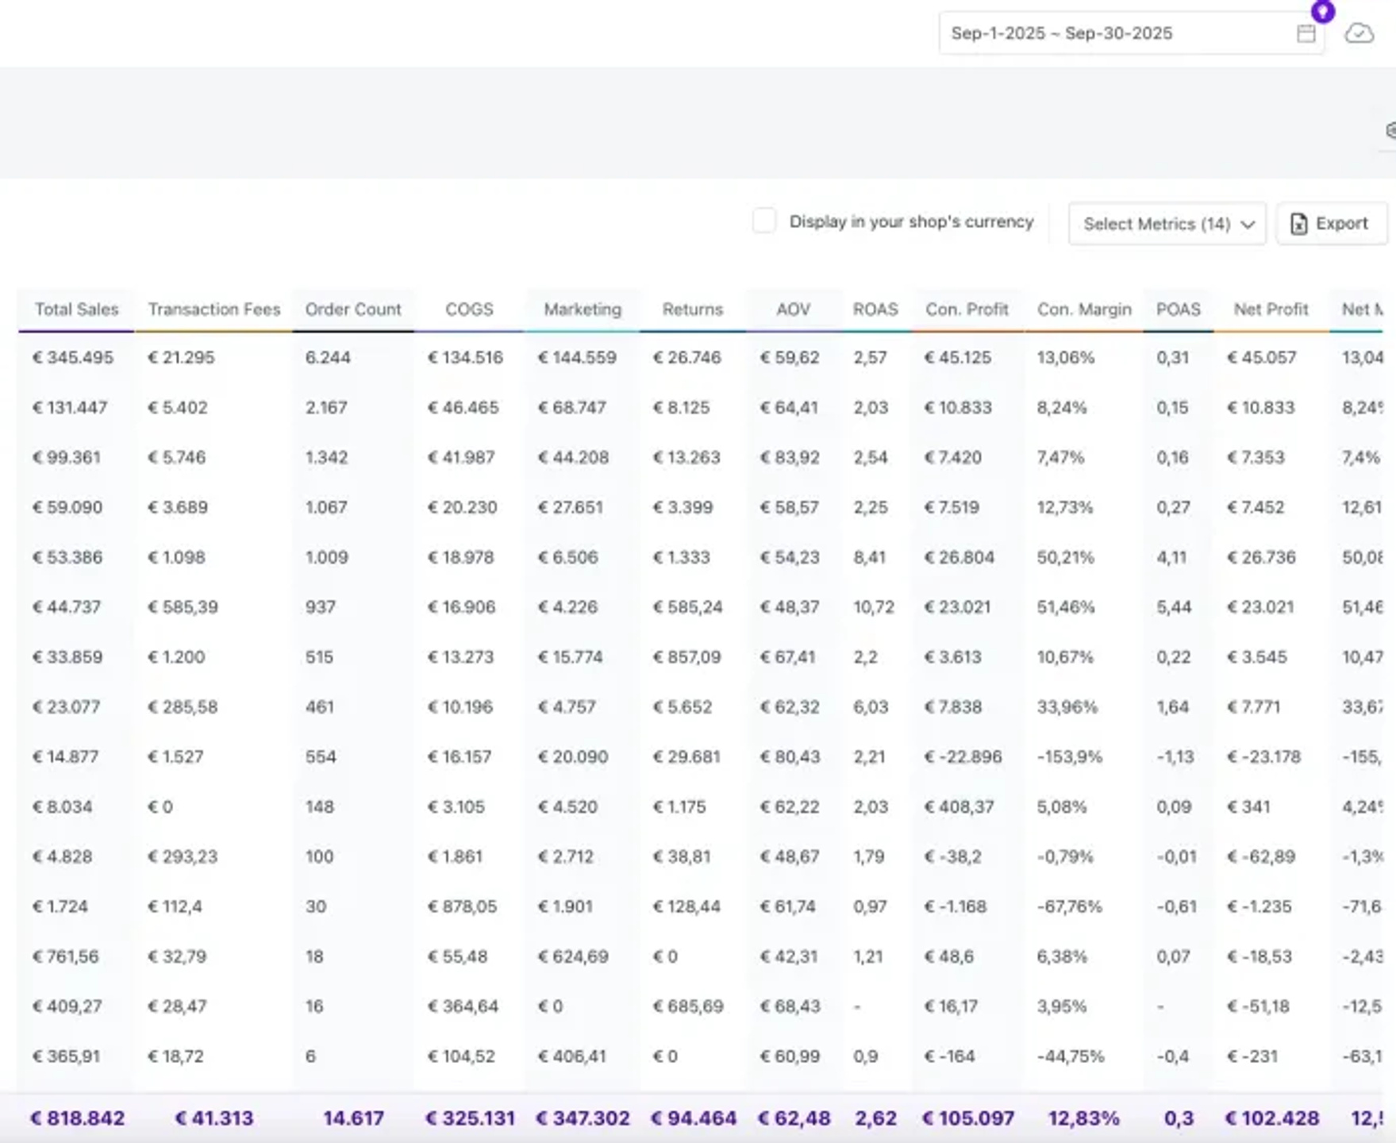Enable Display in your shop's currency checkbox
Screen dimensions: 1396x1143
click(x=764, y=221)
